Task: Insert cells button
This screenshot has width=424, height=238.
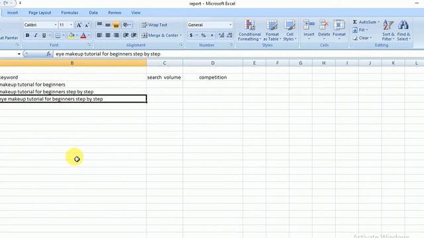Action: pyautogui.click(x=309, y=30)
